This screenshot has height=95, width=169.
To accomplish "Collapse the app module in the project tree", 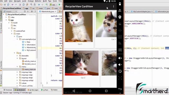I will (x=6, y=20).
